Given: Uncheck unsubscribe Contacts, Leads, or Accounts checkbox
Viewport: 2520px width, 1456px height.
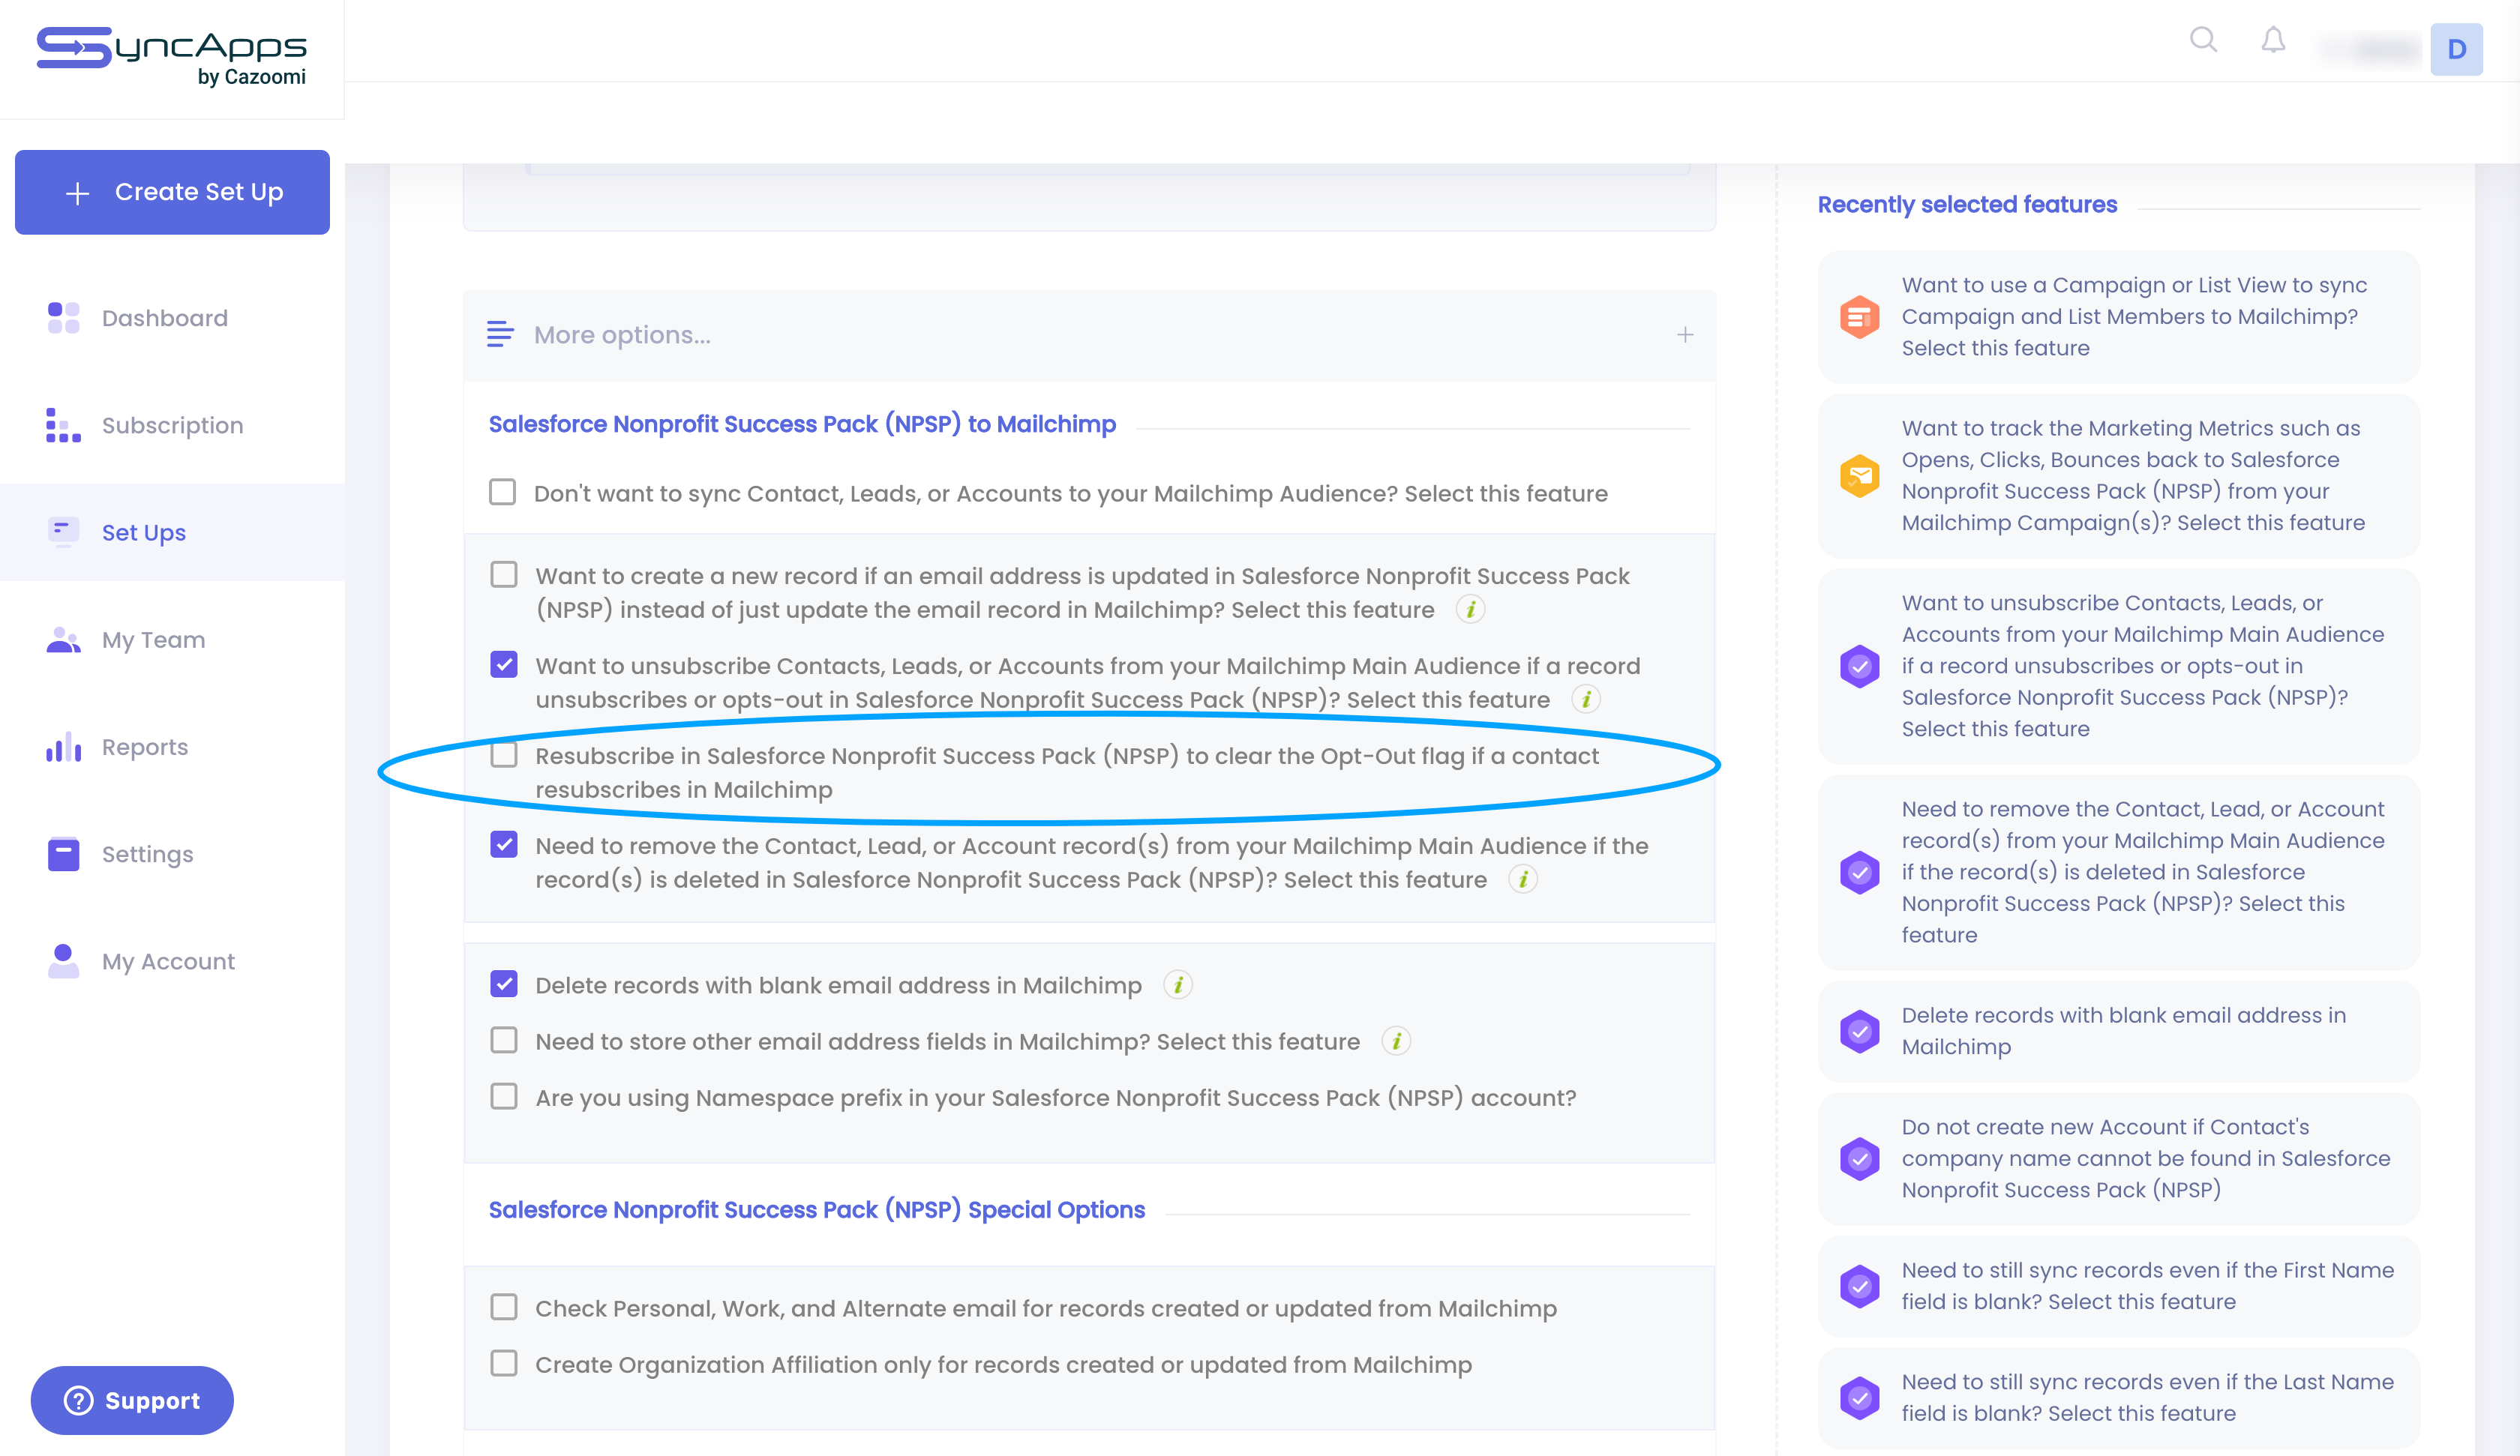Looking at the screenshot, I should click(x=504, y=664).
